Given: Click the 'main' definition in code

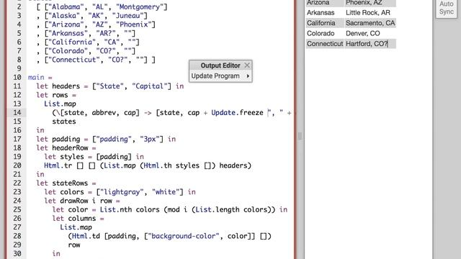Looking at the screenshot, I should (x=36, y=78).
